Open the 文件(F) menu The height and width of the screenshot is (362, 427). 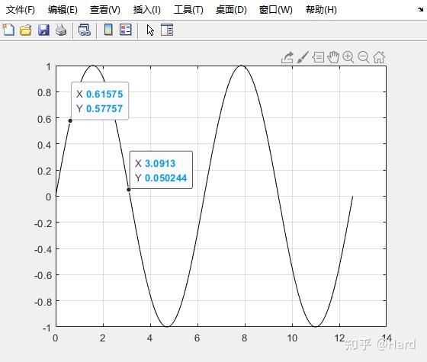[21, 10]
